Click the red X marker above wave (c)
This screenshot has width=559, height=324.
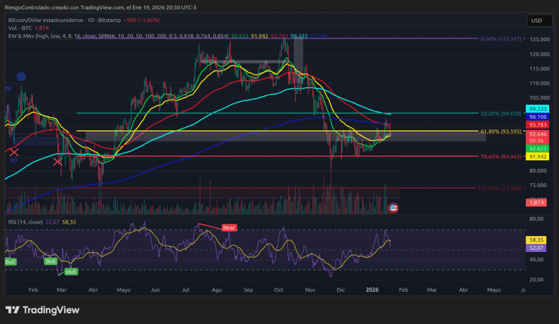point(14,152)
